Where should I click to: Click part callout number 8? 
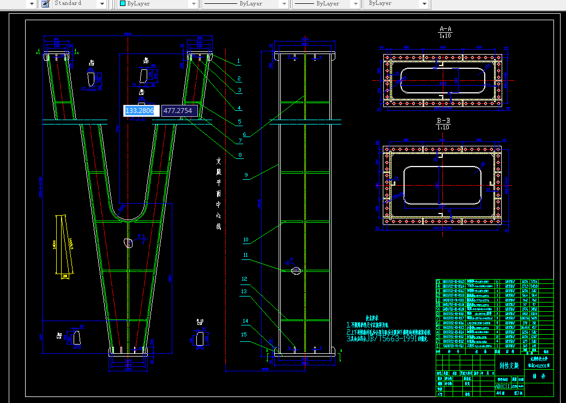[240, 155]
